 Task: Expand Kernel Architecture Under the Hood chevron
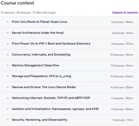click(8, 33)
